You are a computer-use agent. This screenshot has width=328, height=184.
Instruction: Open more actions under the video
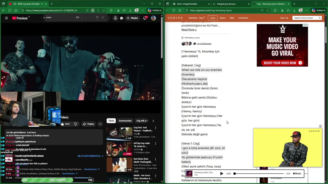[100, 124]
